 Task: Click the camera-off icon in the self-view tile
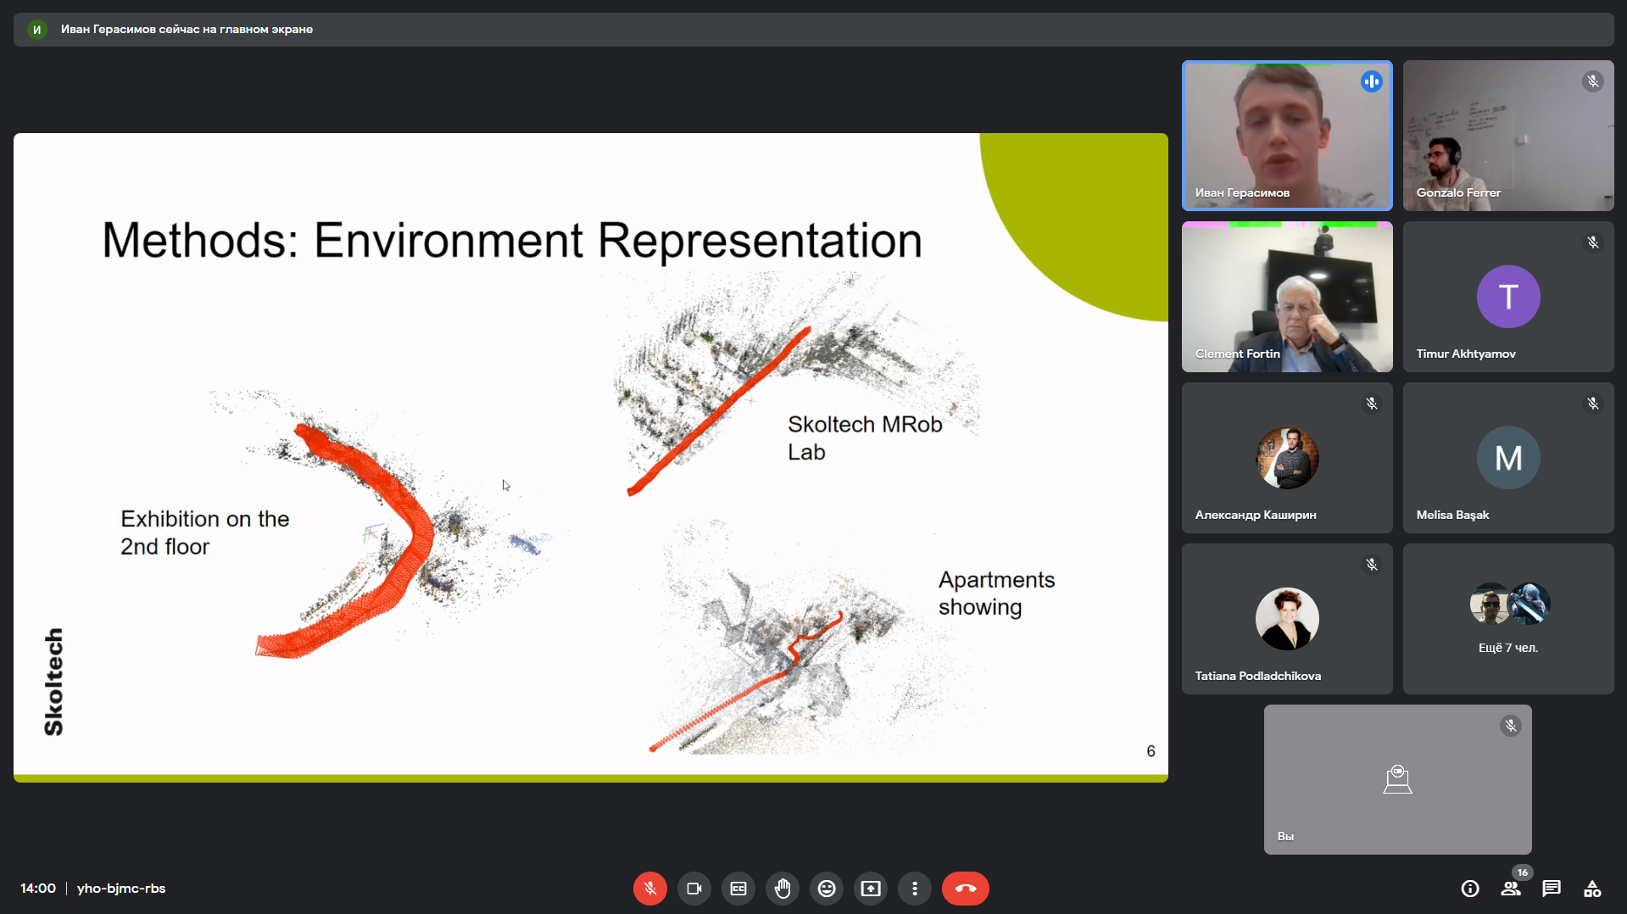pyautogui.click(x=1397, y=779)
